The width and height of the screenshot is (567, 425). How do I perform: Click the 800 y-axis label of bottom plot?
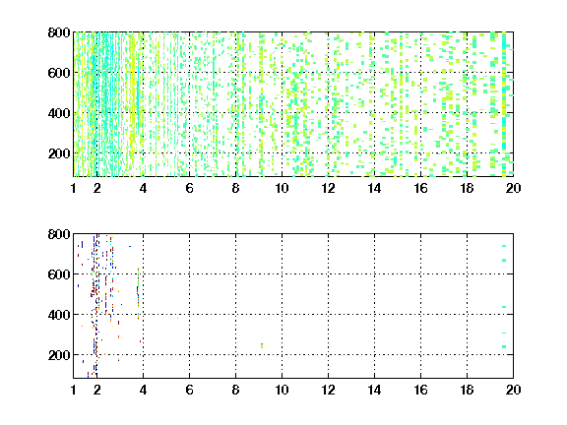click(59, 234)
